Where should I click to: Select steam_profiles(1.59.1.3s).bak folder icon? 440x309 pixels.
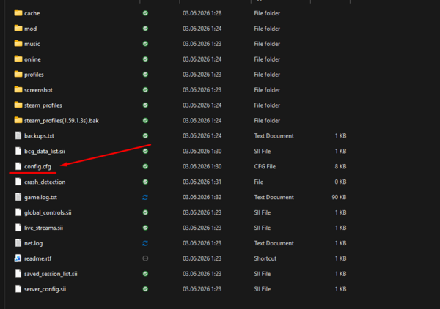pos(18,120)
